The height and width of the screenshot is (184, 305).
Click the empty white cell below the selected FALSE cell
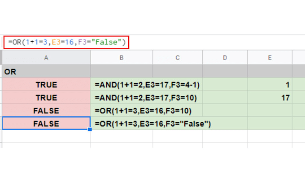click(x=46, y=137)
